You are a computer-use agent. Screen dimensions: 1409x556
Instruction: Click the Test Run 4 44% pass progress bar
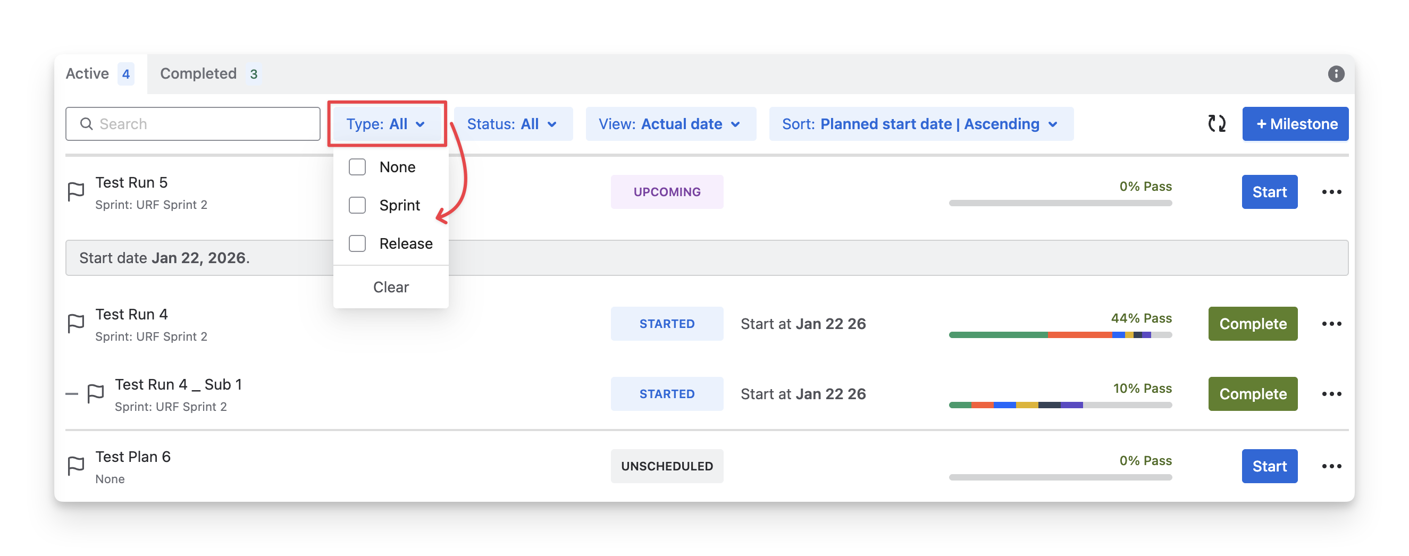coord(1060,334)
